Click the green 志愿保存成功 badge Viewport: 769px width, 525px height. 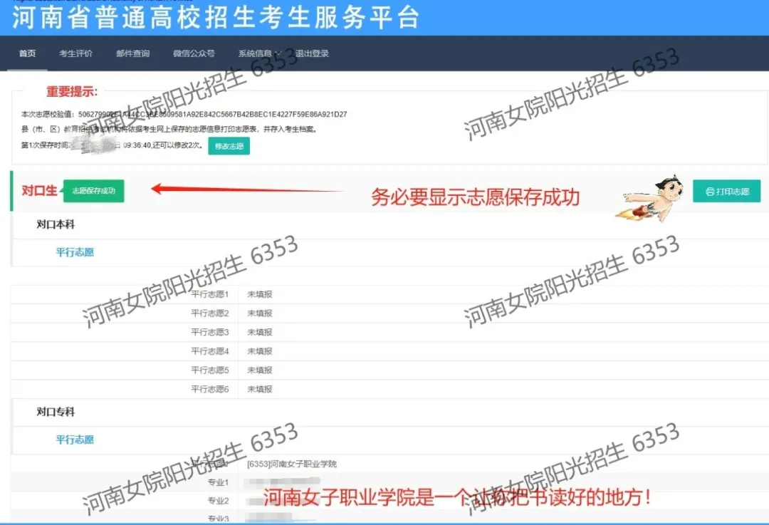(93, 191)
